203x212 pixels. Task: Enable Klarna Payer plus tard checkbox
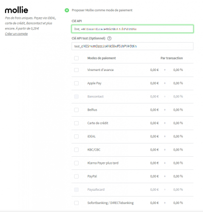point(76,163)
